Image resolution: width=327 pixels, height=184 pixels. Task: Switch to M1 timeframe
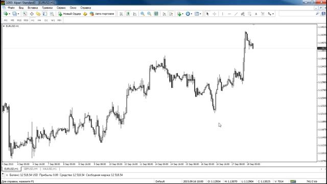[6, 20]
